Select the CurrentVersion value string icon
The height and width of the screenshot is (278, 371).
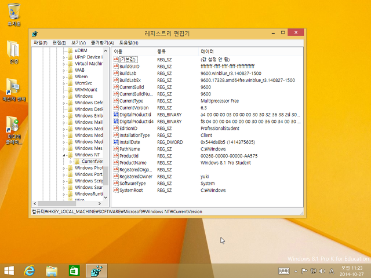pyautogui.click(x=116, y=107)
